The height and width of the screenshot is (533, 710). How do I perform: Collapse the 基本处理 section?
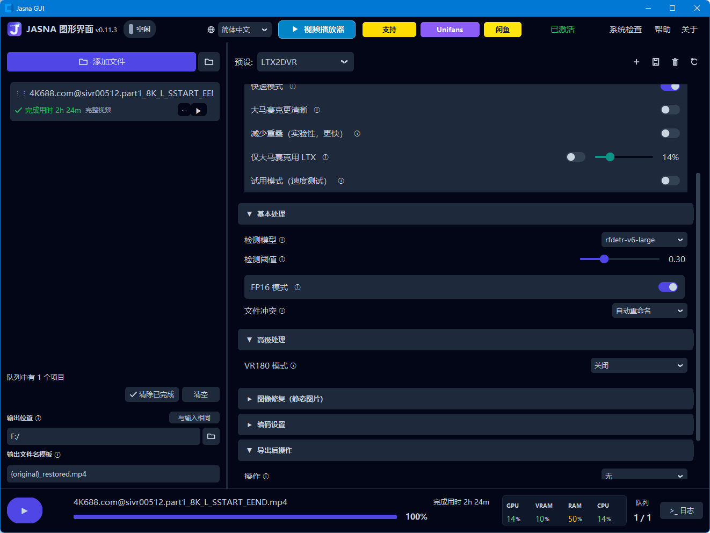(466, 214)
